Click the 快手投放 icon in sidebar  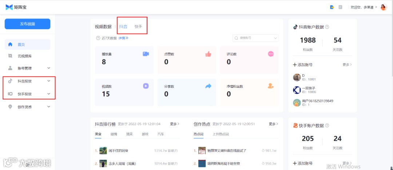[x=10, y=94]
